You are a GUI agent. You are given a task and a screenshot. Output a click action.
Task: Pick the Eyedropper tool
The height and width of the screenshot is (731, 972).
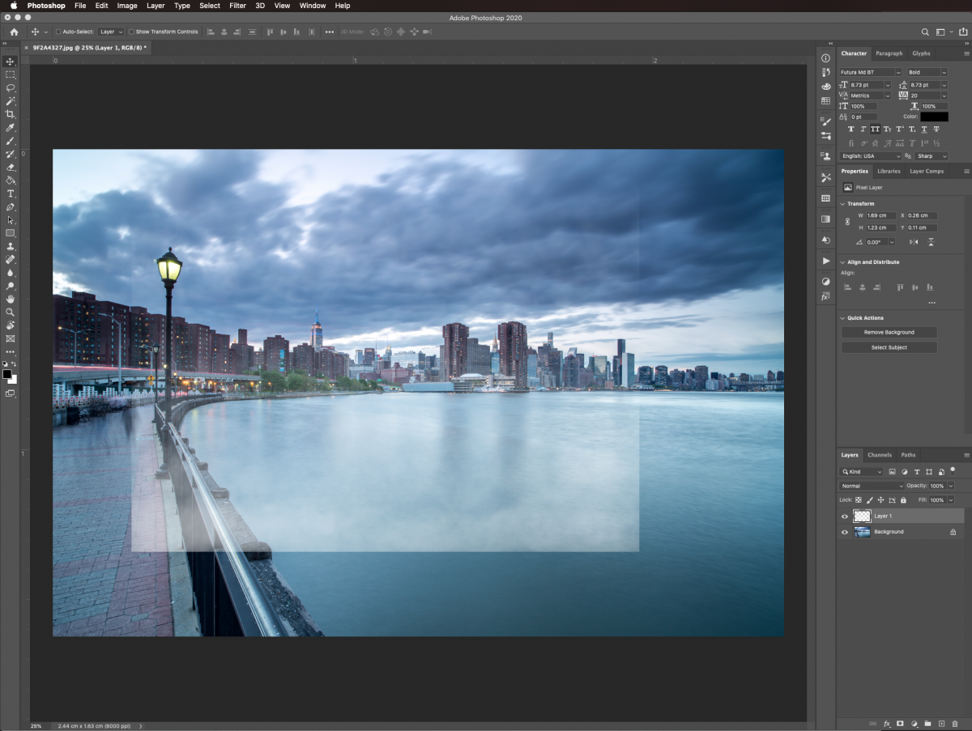click(x=11, y=128)
